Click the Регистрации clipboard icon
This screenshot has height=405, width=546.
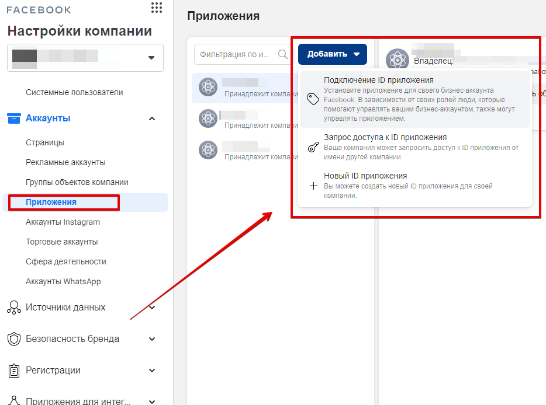(13, 371)
